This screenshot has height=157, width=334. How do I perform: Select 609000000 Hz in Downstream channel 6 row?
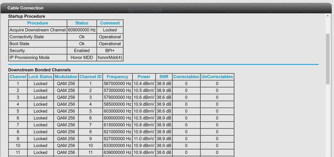[118, 118]
